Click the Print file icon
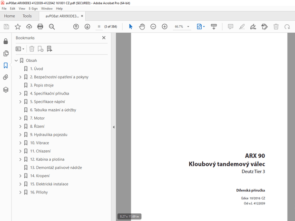The width and height of the screenshot is (295, 221). (40, 27)
